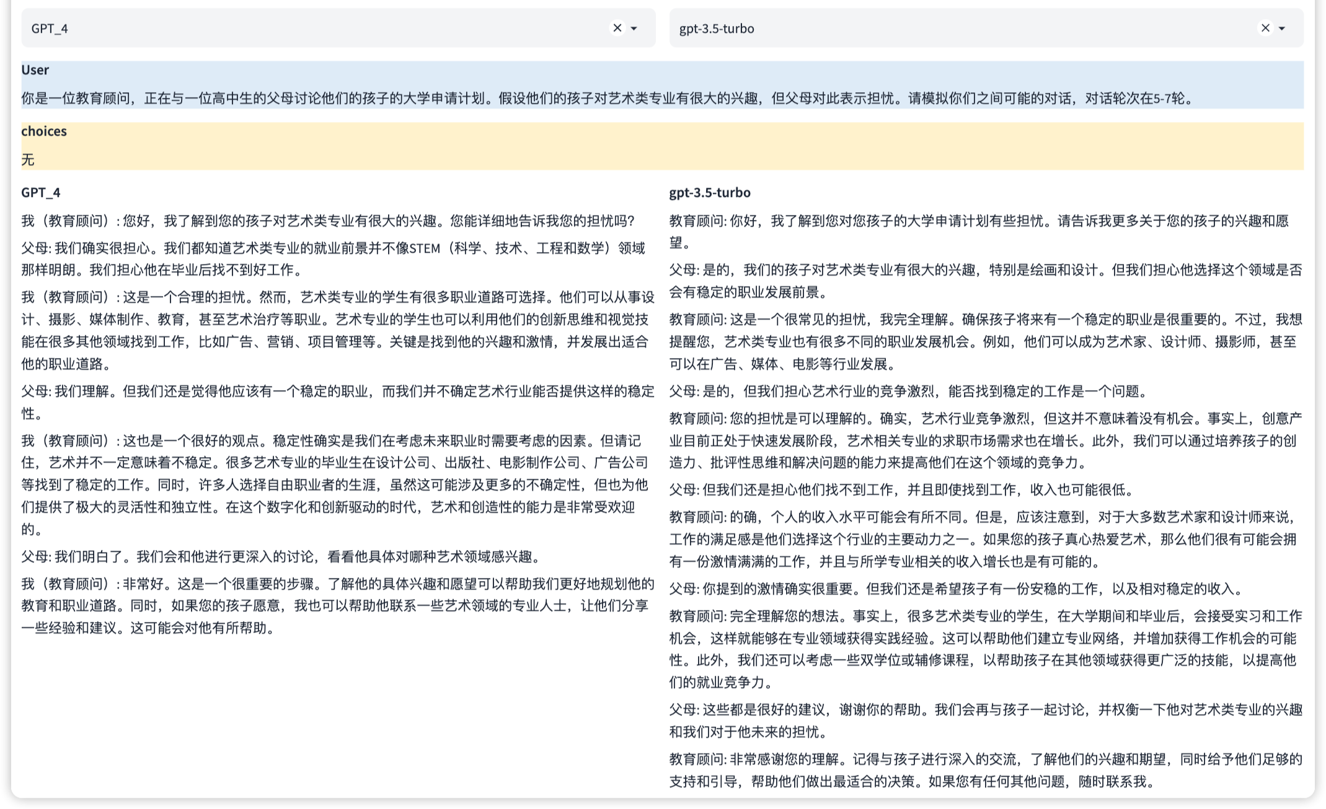Click gpt-3.5 paragraph starting 完全理解您的想法
The height and width of the screenshot is (809, 1326).
coord(986,649)
